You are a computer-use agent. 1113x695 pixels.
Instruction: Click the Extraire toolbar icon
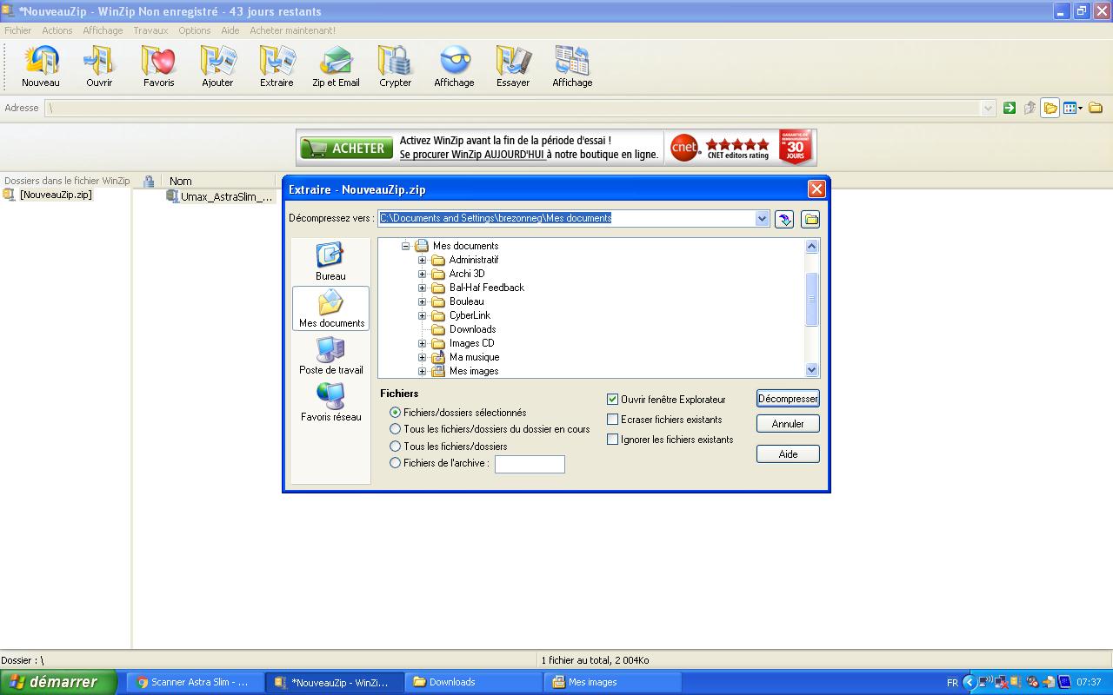277,66
